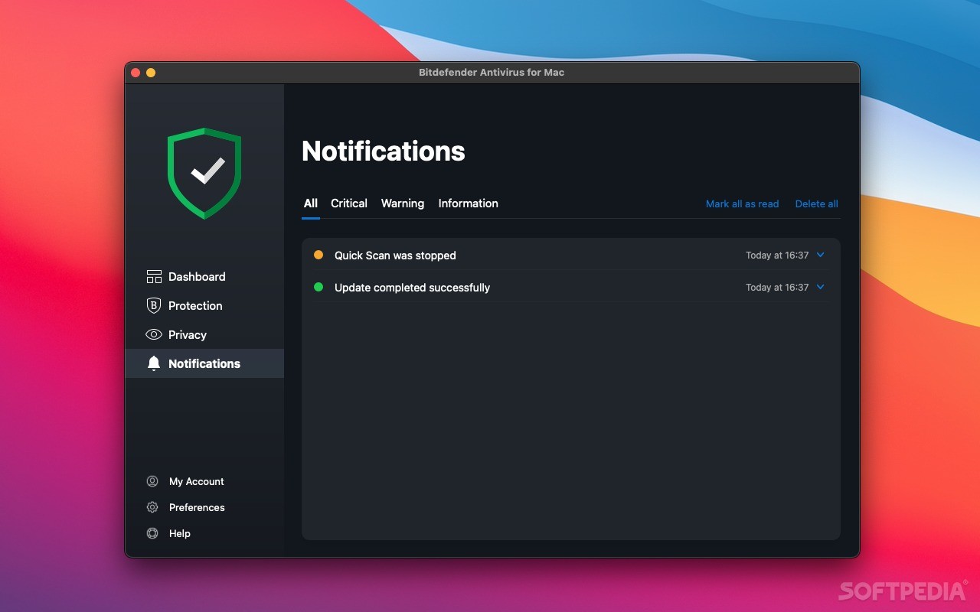Viewport: 980px width, 612px height.
Task: Expand the Update completed successfully notification
Action: (x=821, y=287)
